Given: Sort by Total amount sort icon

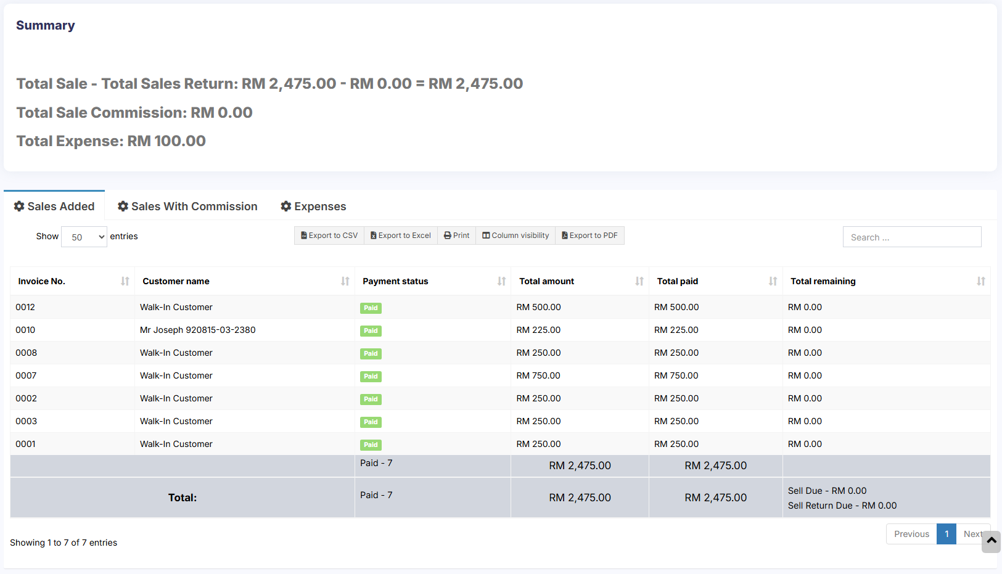Looking at the screenshot, I should pyautogui.click(x=639, y=281).
